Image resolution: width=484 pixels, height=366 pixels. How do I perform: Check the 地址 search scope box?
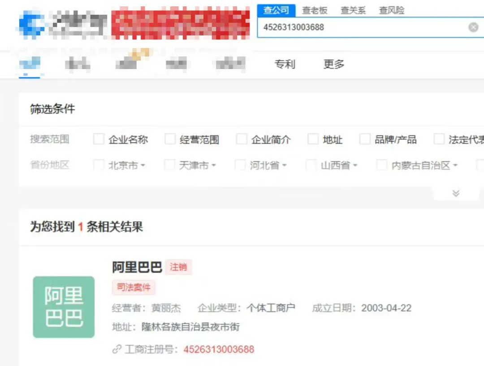click(313, 139)
